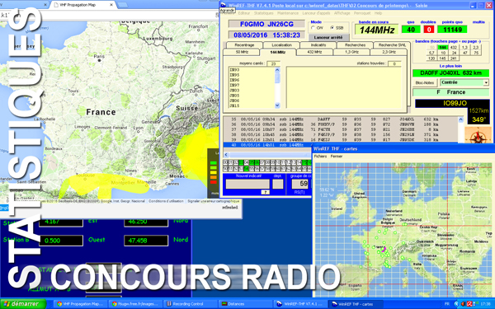Click the RS(T) field showing 59
Viewport: 495px width, 309px height.
pyautogui.click(x=300, y=184)
